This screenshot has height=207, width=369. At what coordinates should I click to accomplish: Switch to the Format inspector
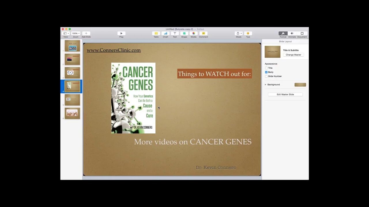283,33
